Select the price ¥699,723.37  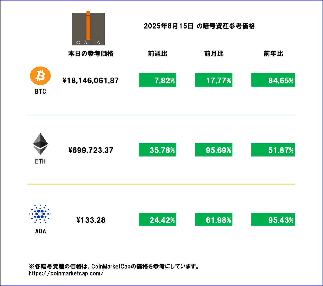point(91,150)
